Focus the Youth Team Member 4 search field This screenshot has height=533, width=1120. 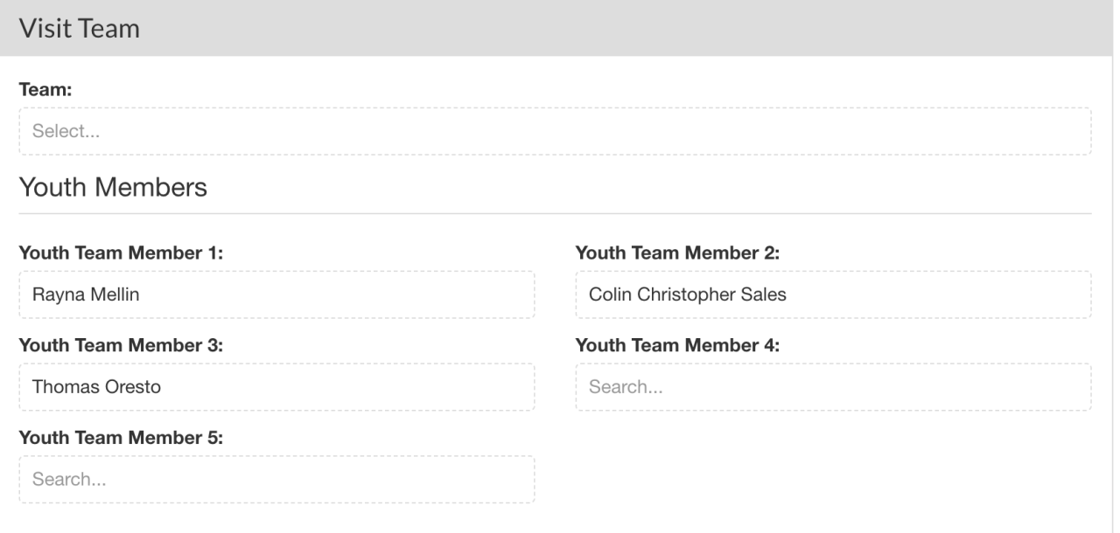click(x=833, y=387)
